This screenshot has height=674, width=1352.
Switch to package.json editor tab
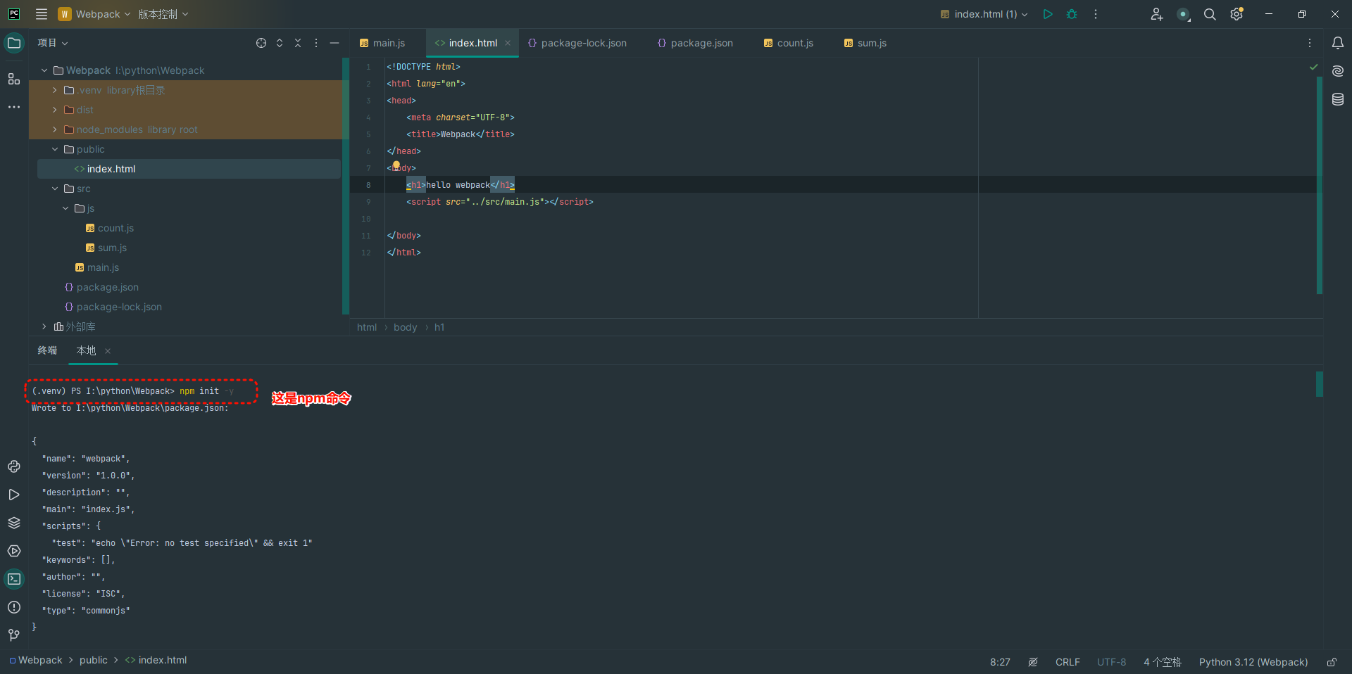pyautogui.click(x=695, y=43)
